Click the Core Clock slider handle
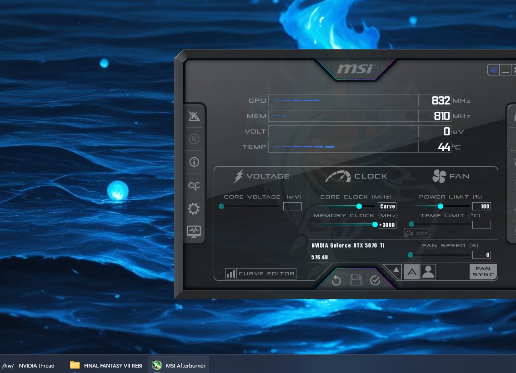516x373 pixels. [x=359, y=206]
